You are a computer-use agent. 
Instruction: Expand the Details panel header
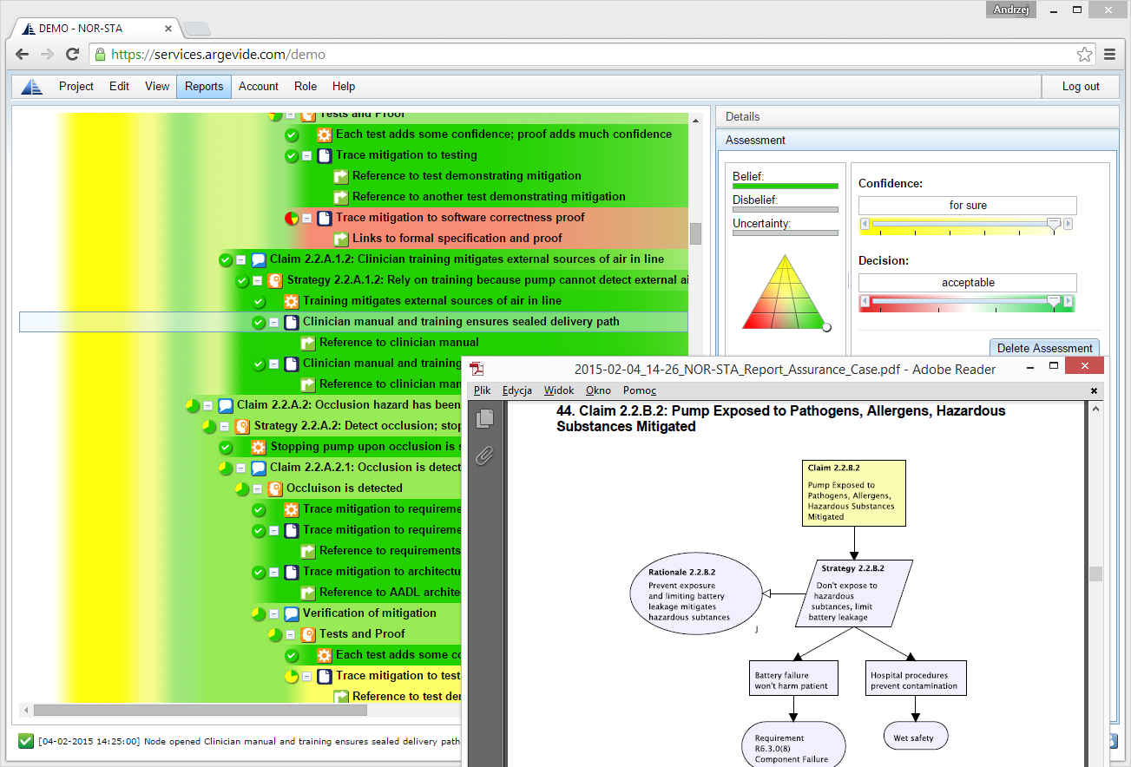tap(917, 116)
